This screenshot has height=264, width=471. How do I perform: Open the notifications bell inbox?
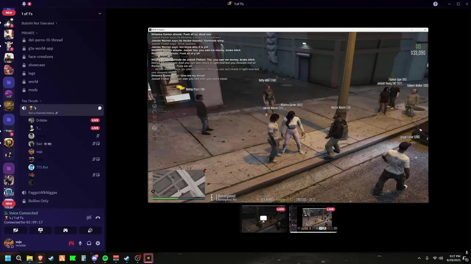(x=24, y=4)
